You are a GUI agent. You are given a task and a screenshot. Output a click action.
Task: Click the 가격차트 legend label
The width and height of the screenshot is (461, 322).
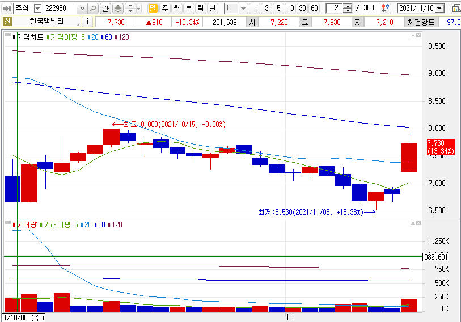(28, 37)
